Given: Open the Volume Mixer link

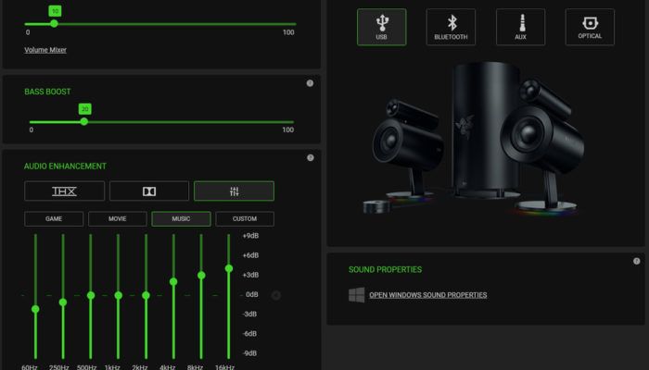Looking at the screenshot, I should tap(45, 50).
